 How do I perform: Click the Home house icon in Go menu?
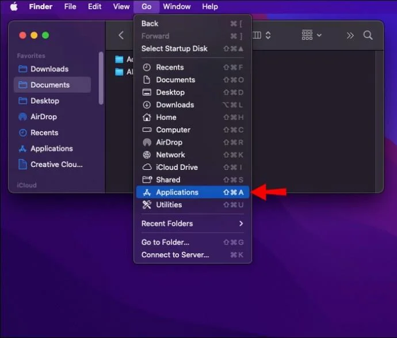pos(147,117)
